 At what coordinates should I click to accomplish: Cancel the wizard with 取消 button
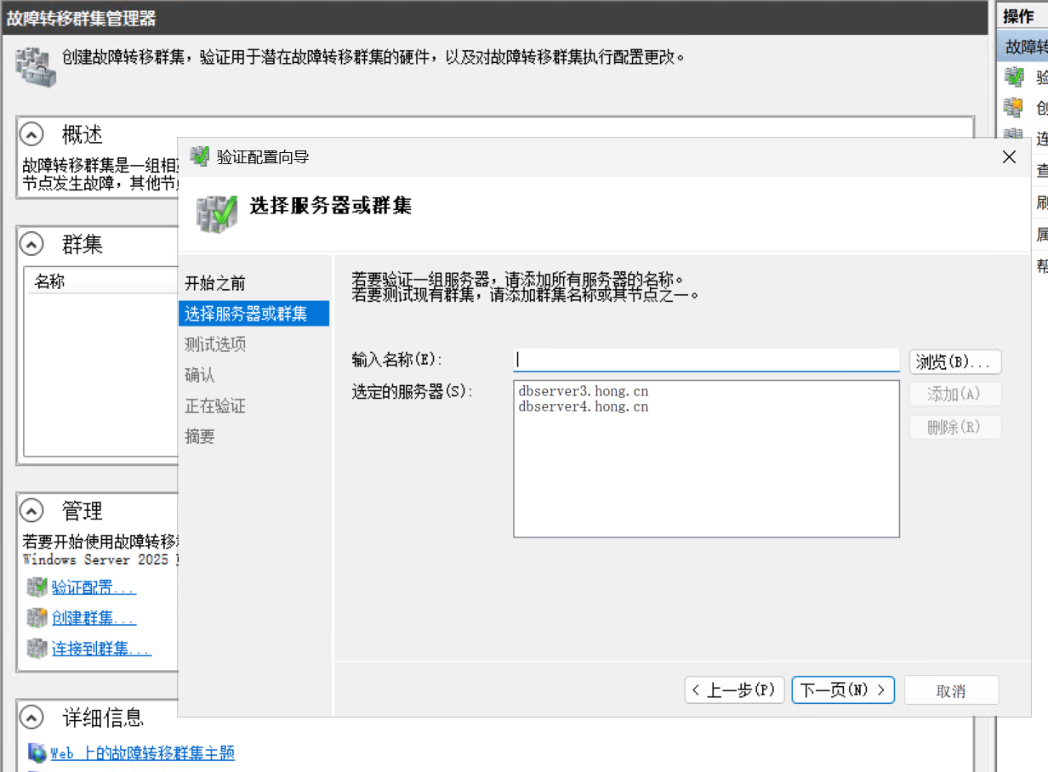(x=951, y=690)
